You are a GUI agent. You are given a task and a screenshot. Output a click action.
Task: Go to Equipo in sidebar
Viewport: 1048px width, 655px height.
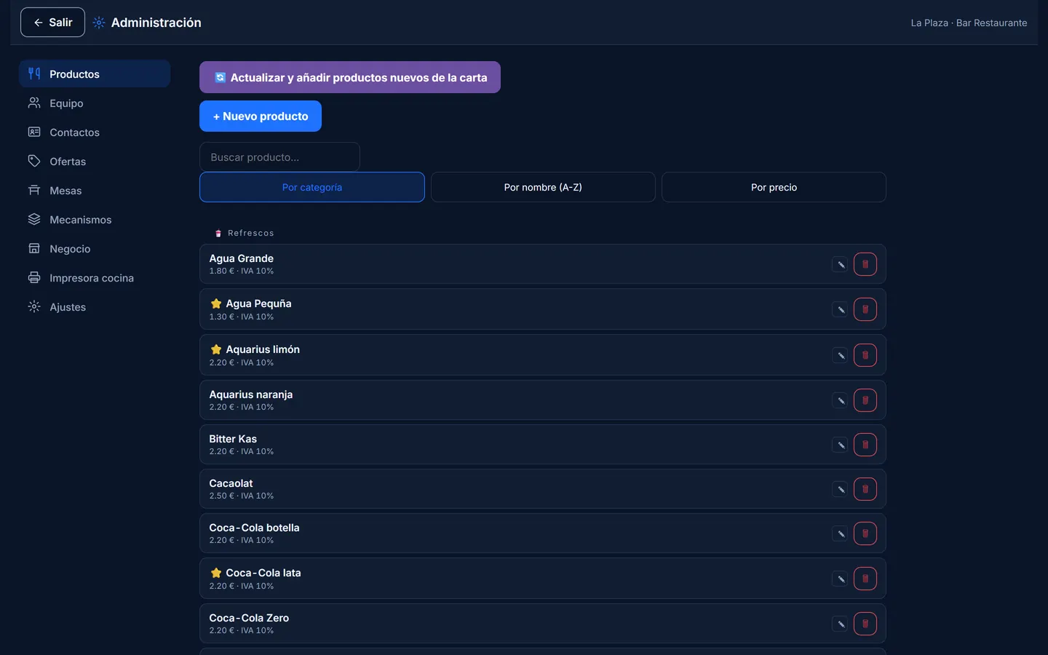[95, 103]
